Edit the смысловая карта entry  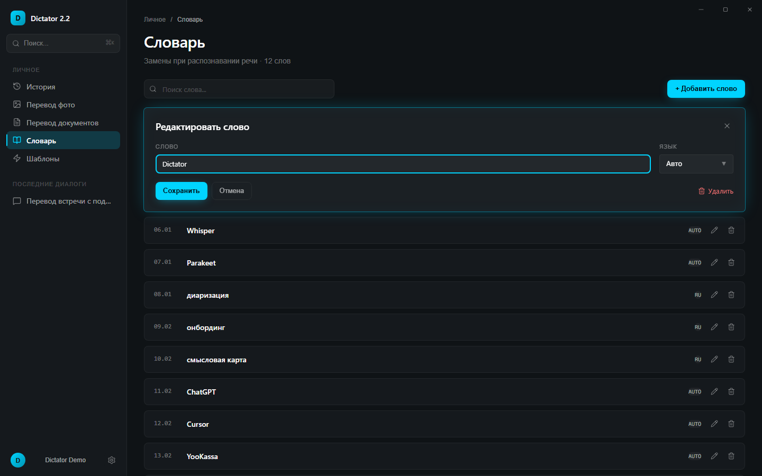(714, 359)
